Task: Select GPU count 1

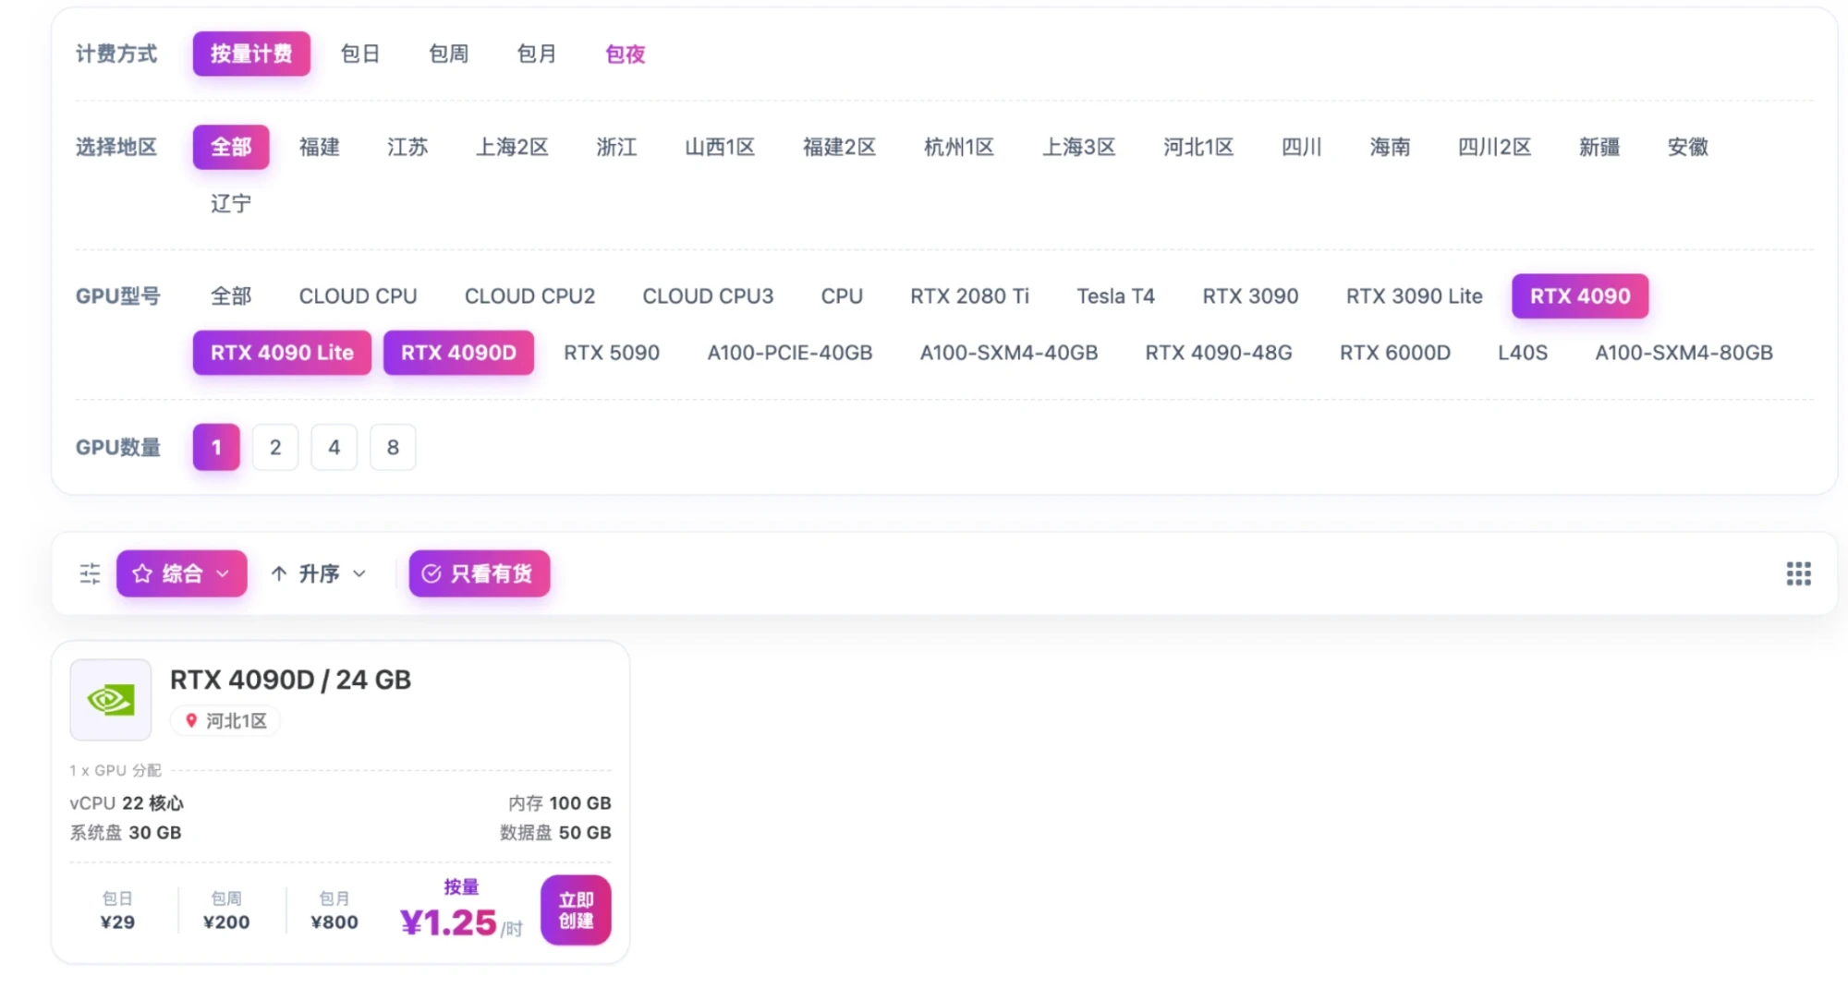Action: [x=216, y=447]
